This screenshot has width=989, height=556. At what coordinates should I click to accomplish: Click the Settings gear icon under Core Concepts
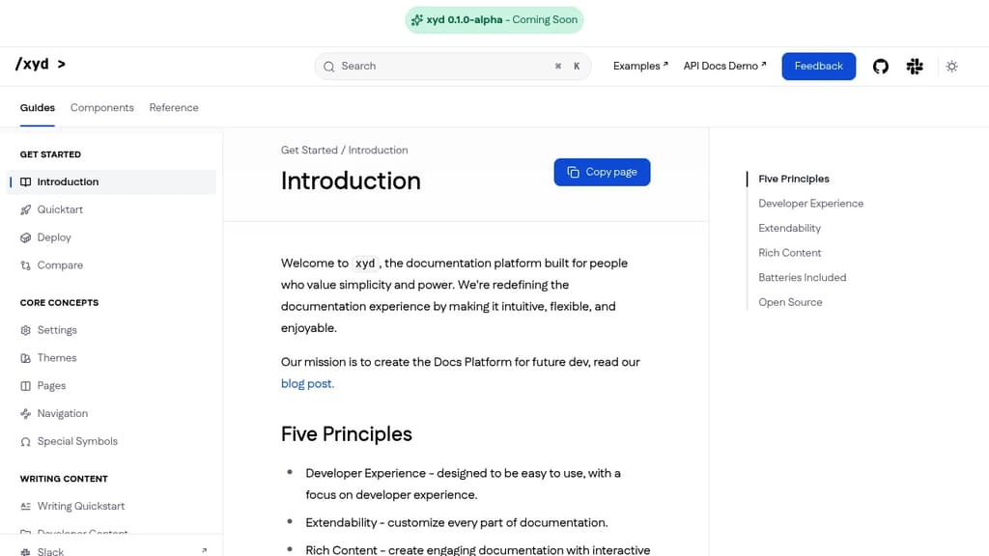[24, 330]
